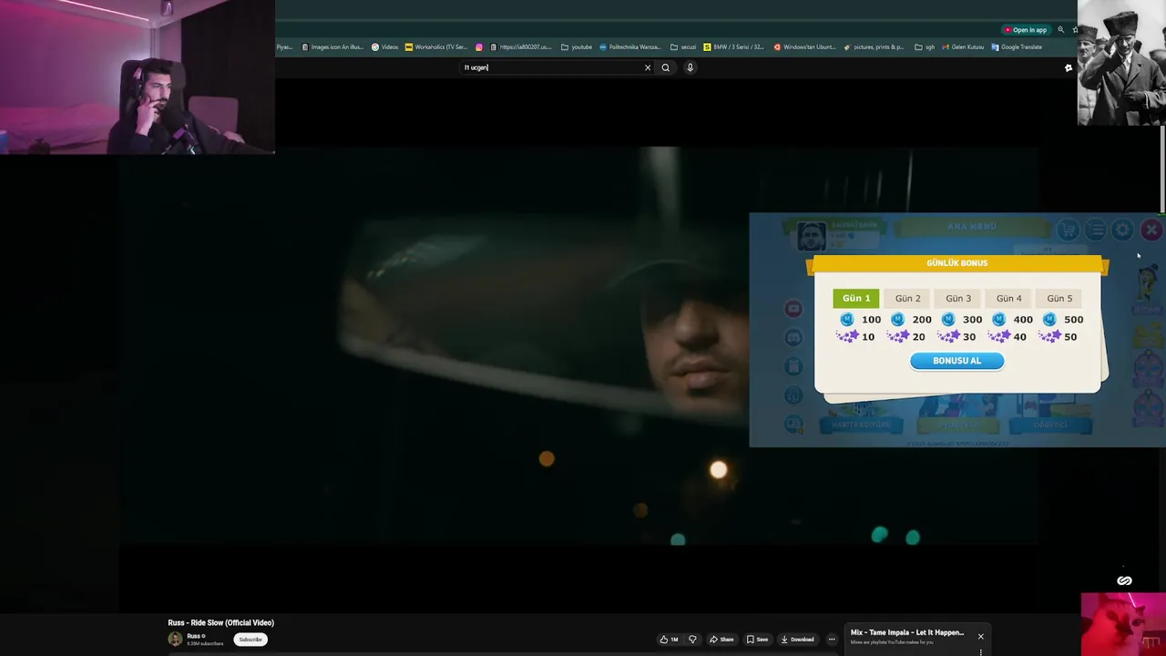
Task: Open the BMW / 3 Serisi bookmark
Action: [x=733, y=47]
